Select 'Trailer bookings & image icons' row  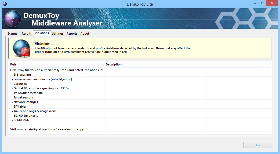click(140, 111)
